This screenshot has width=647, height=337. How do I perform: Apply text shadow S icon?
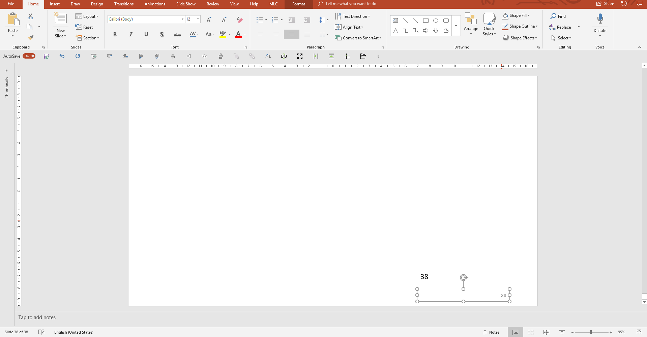click(x=162, y=34)
